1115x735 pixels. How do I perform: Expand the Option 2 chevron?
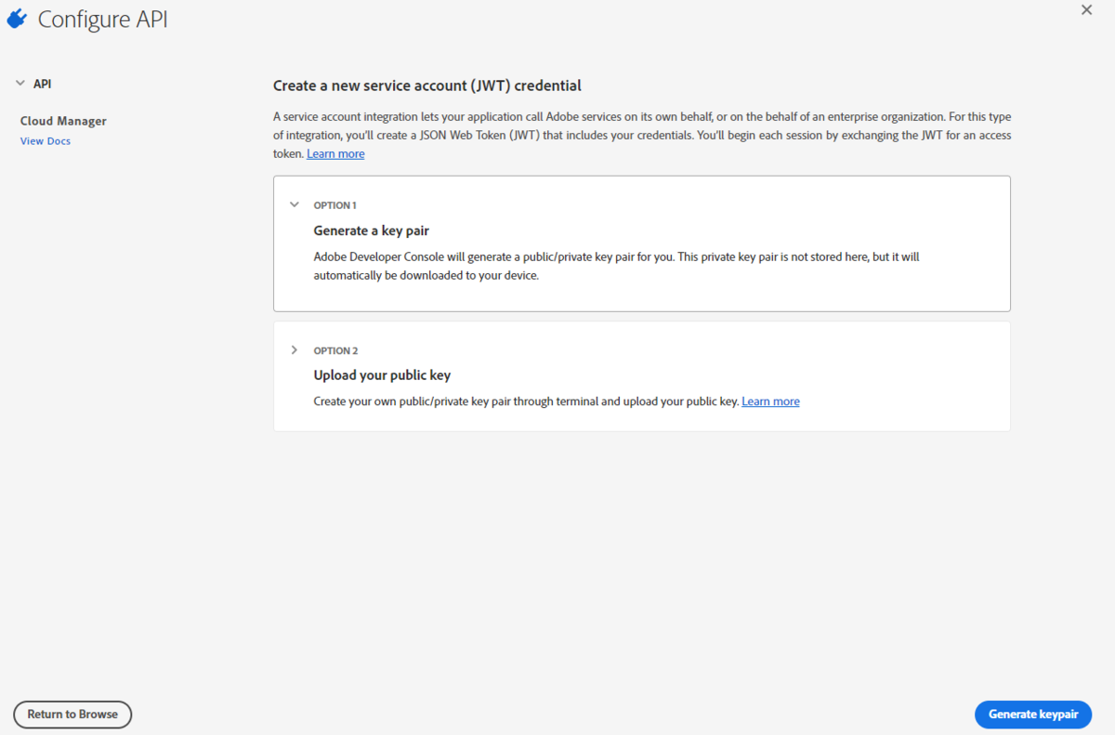[295, 350]
